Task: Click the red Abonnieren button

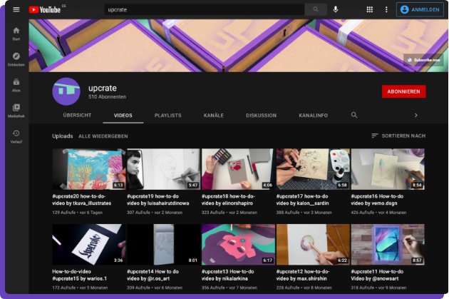Action: tap(404, 91)
